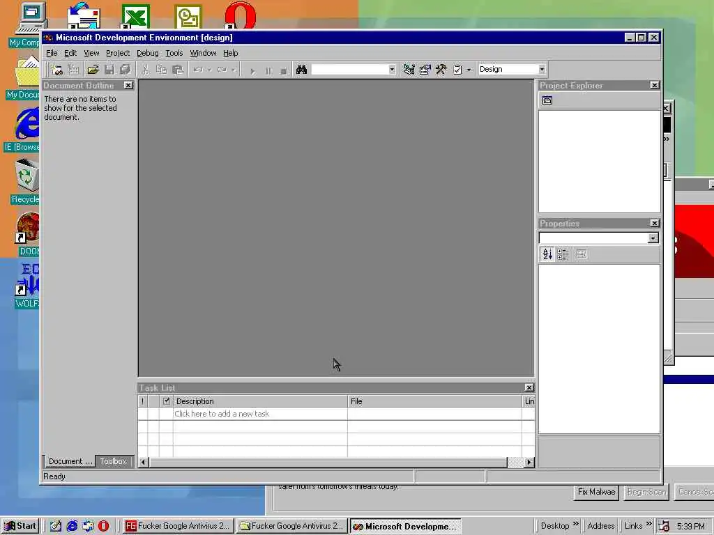Click into the Find text box
Viewport: 714px width, 535px height.
tap(350, 70)
